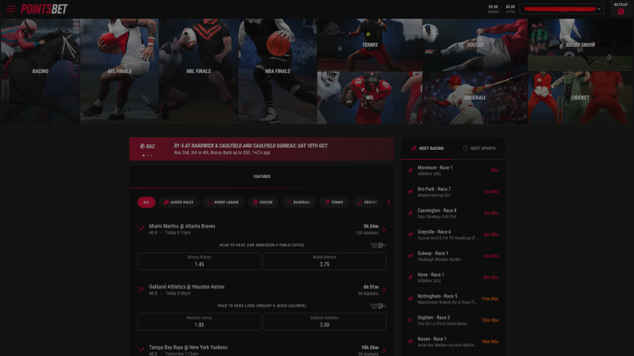Open the Rugby Union tile
The image size is (634, 356).
coord(580,45)
